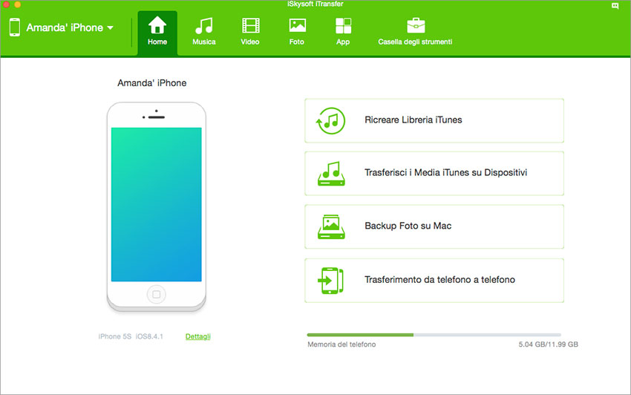Switch to the Musica tab label
The height and width of the screenshot is (395, 631).
(203, 42)
